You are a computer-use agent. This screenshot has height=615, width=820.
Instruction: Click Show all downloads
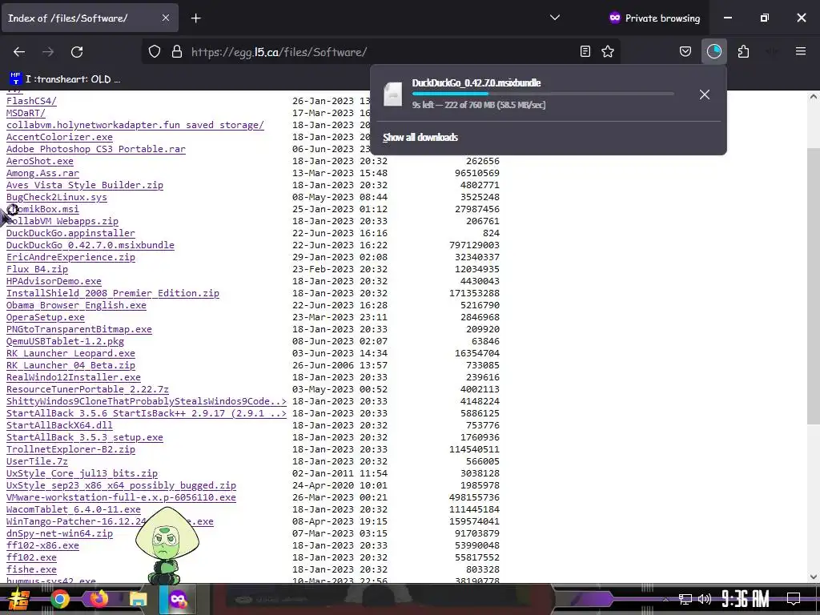tap(420, 138)
